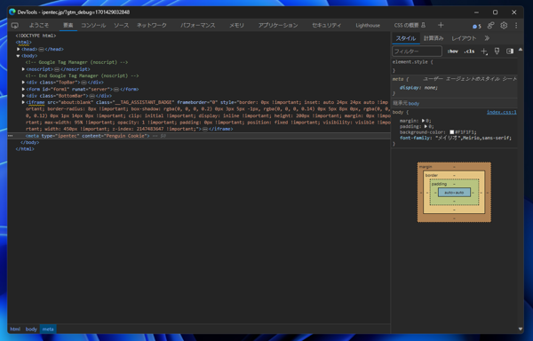Expand the noscript element node
Image resolution: width=533 pixels, height=341 pixels.
[23, 69]
